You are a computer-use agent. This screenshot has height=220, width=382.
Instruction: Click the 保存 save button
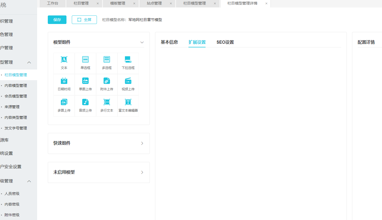(57, 20)
